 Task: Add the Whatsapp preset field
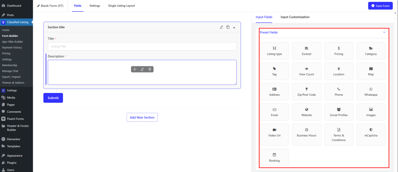(371, 91)
